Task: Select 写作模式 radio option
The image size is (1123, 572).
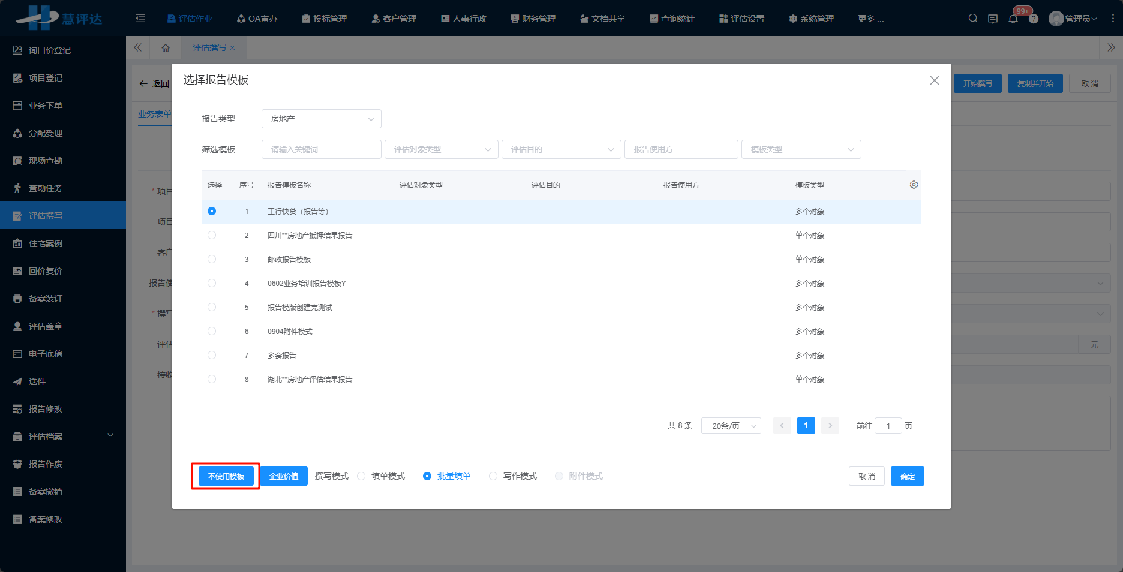Action: click(493, 476)
